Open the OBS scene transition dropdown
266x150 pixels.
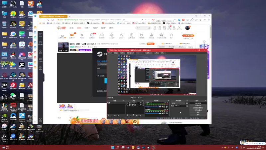(x=178, y=103)
